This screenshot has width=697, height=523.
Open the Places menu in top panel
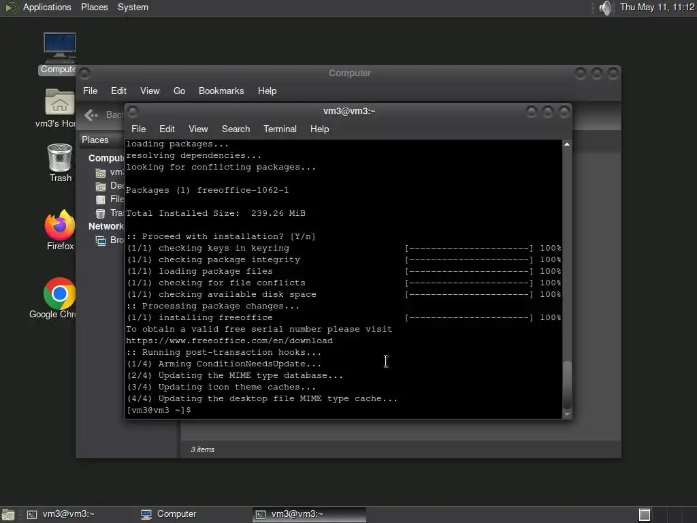coord(94,7)
